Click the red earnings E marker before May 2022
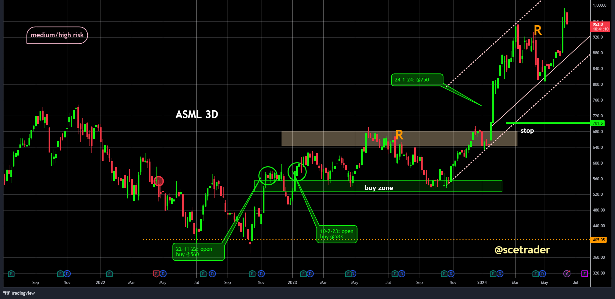Image resolution: width=615 pixels, height=299 pixels. tap(156, 274)
